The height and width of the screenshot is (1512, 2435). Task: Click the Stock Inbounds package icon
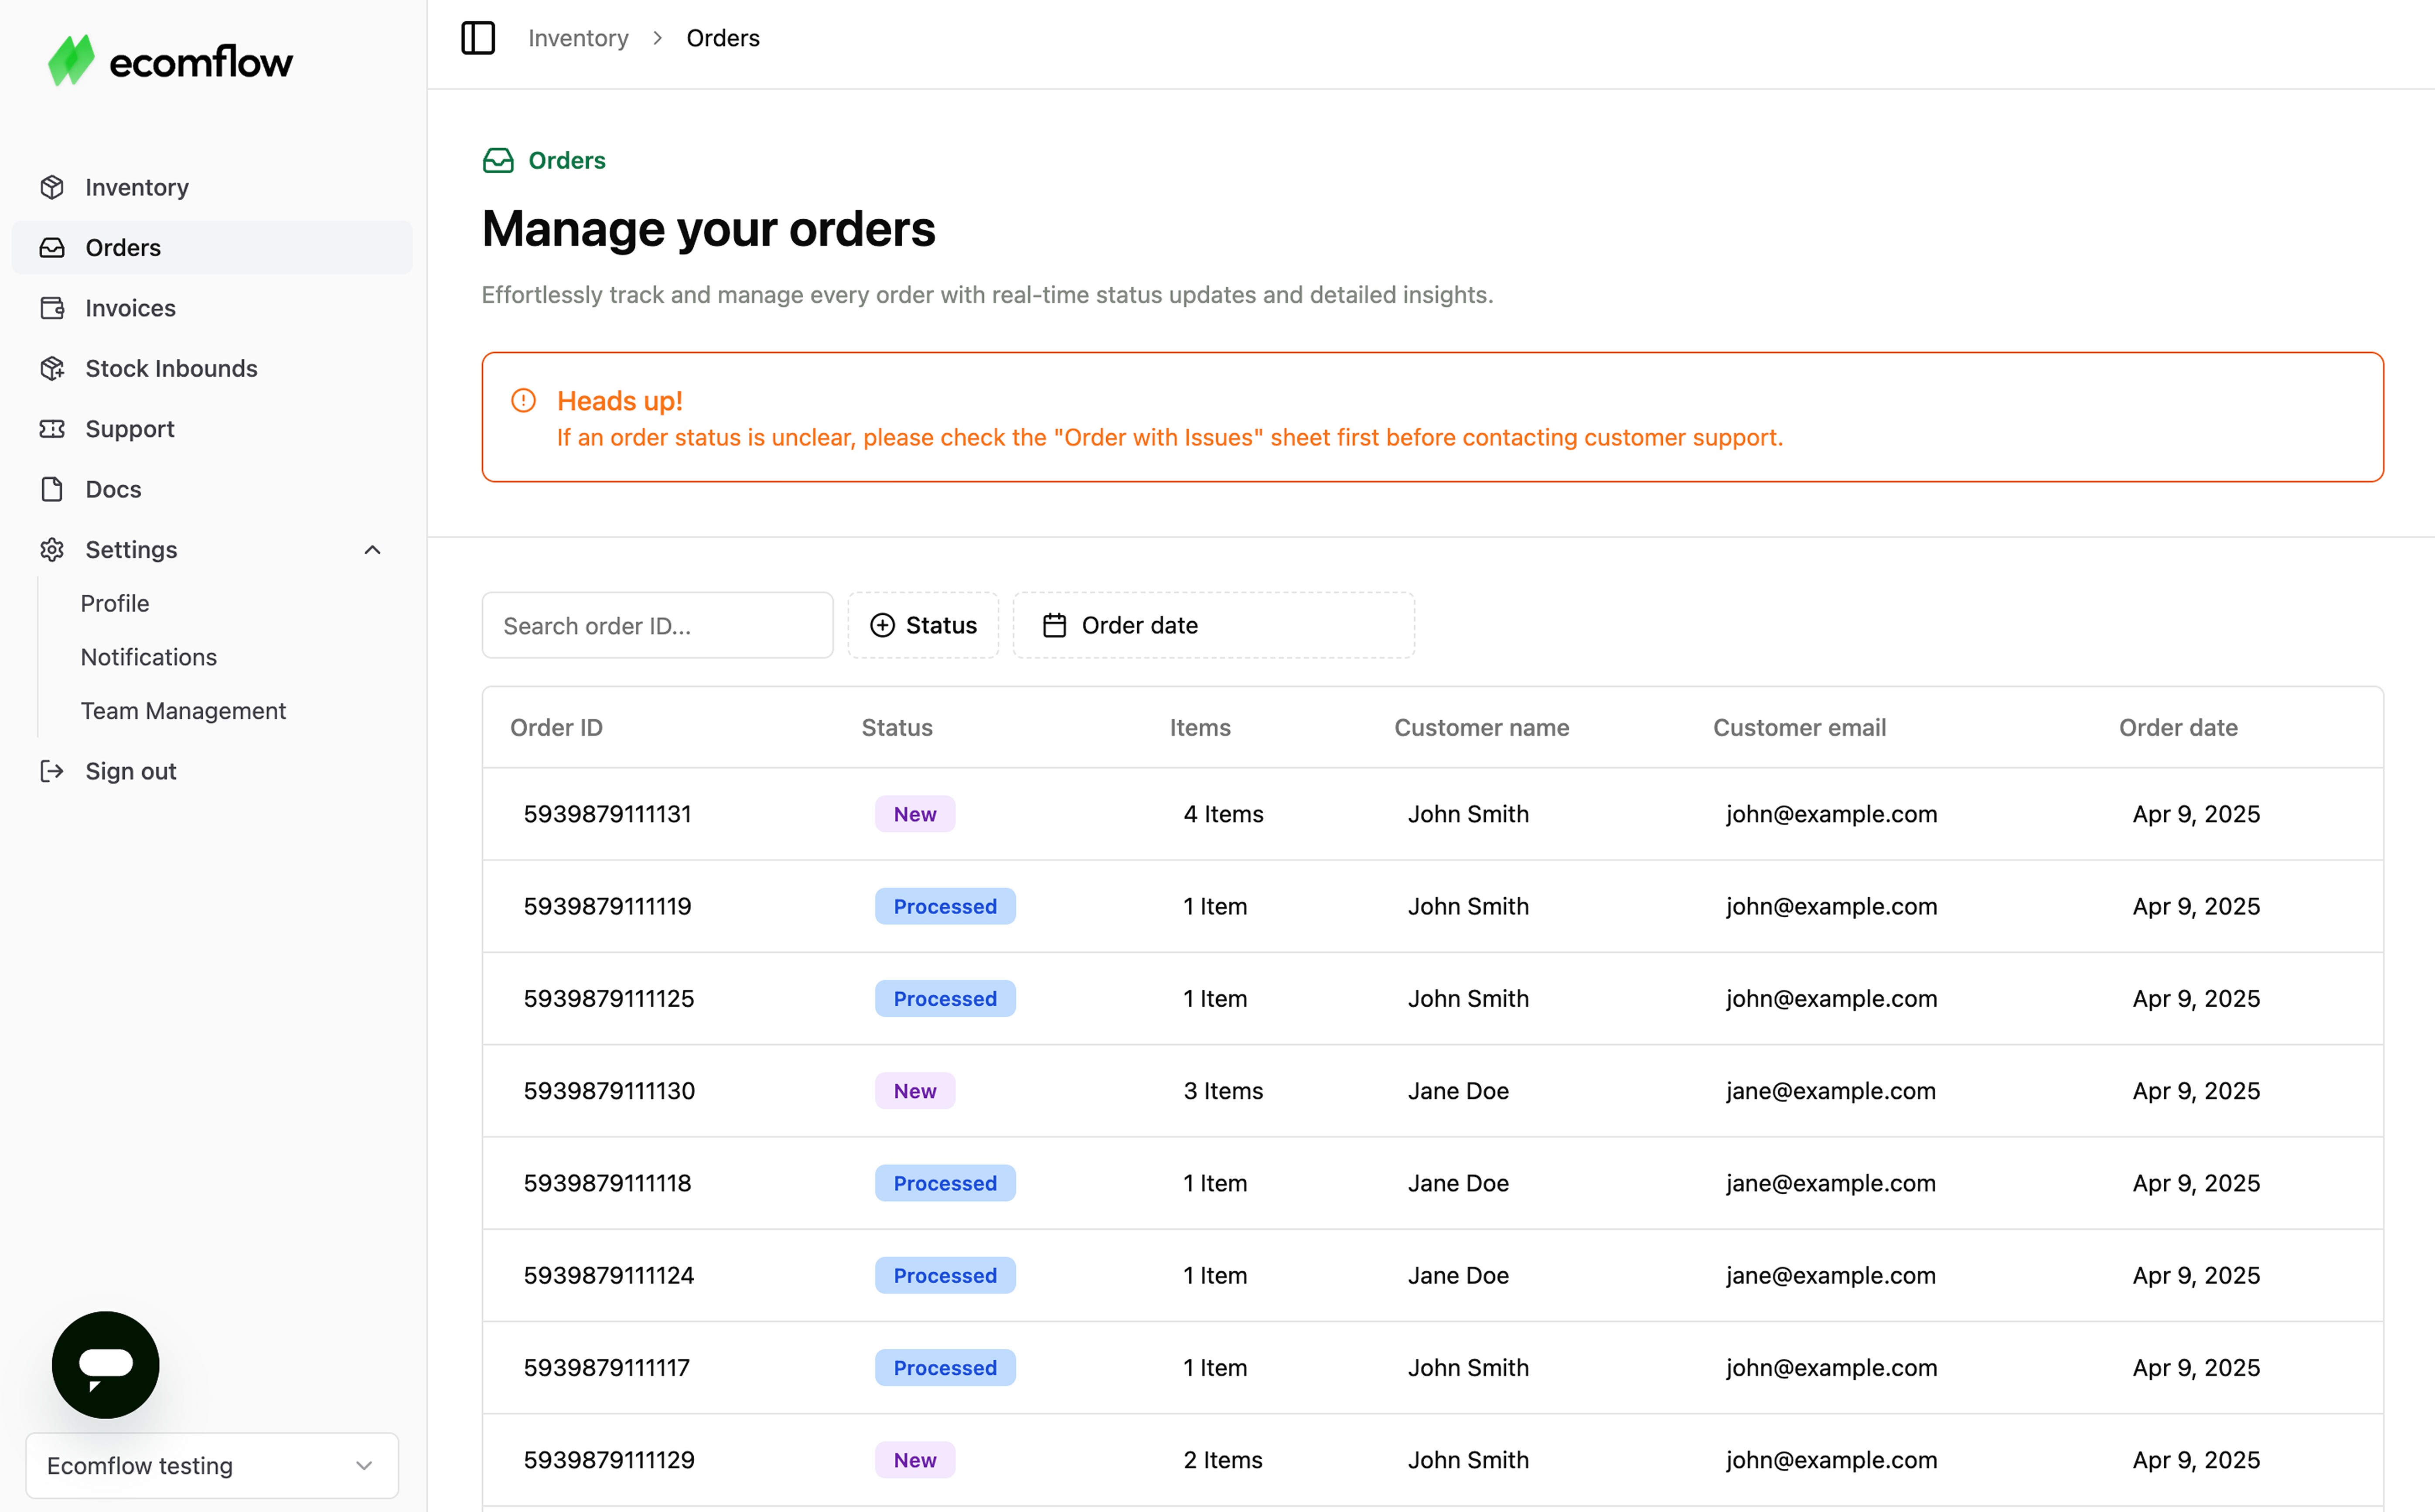[x=52, y=368]
